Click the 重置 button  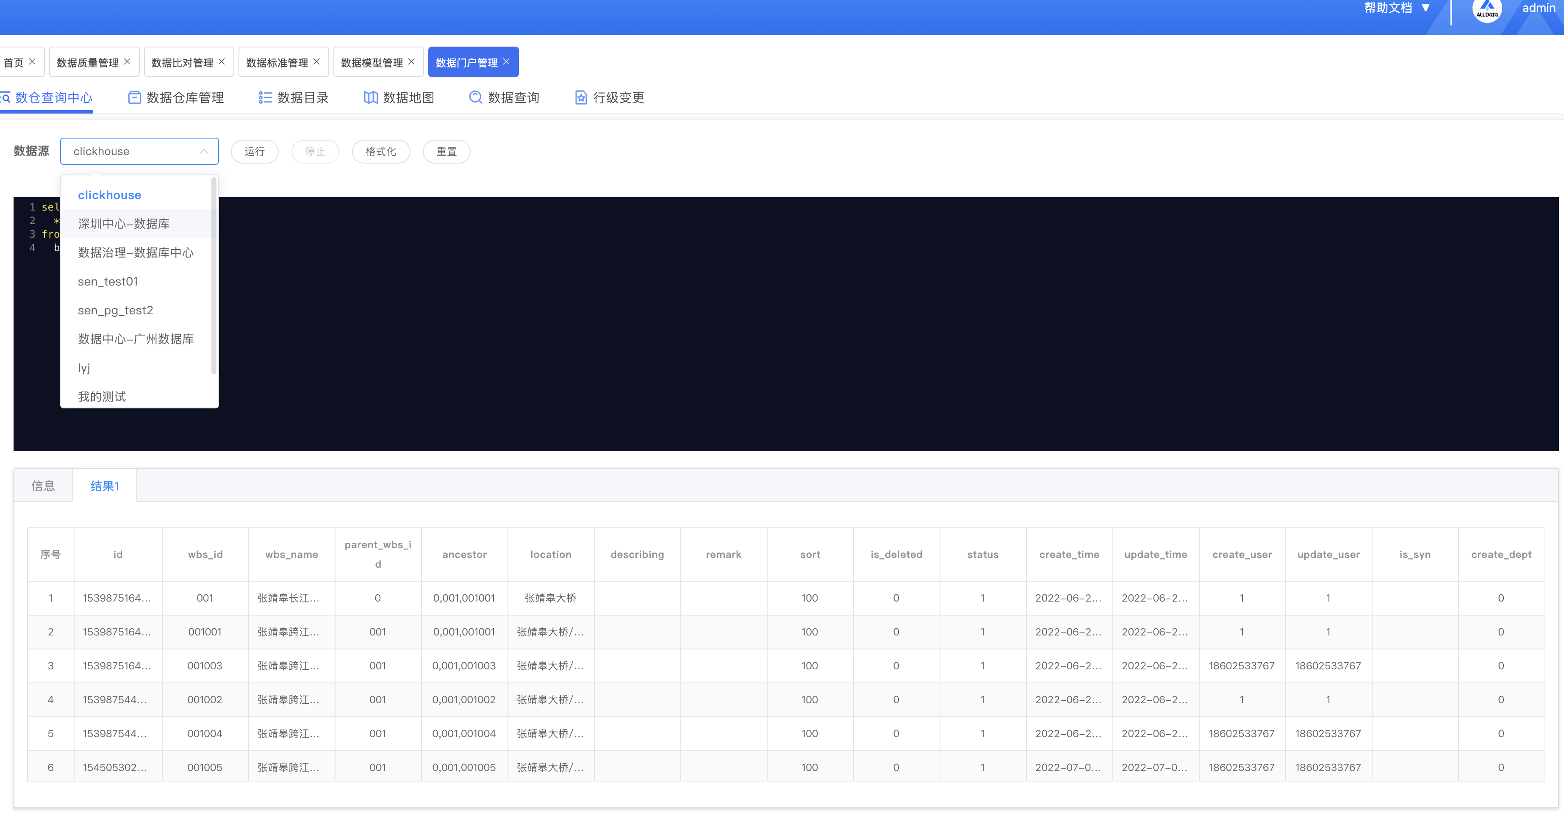(x=446, y=151)
